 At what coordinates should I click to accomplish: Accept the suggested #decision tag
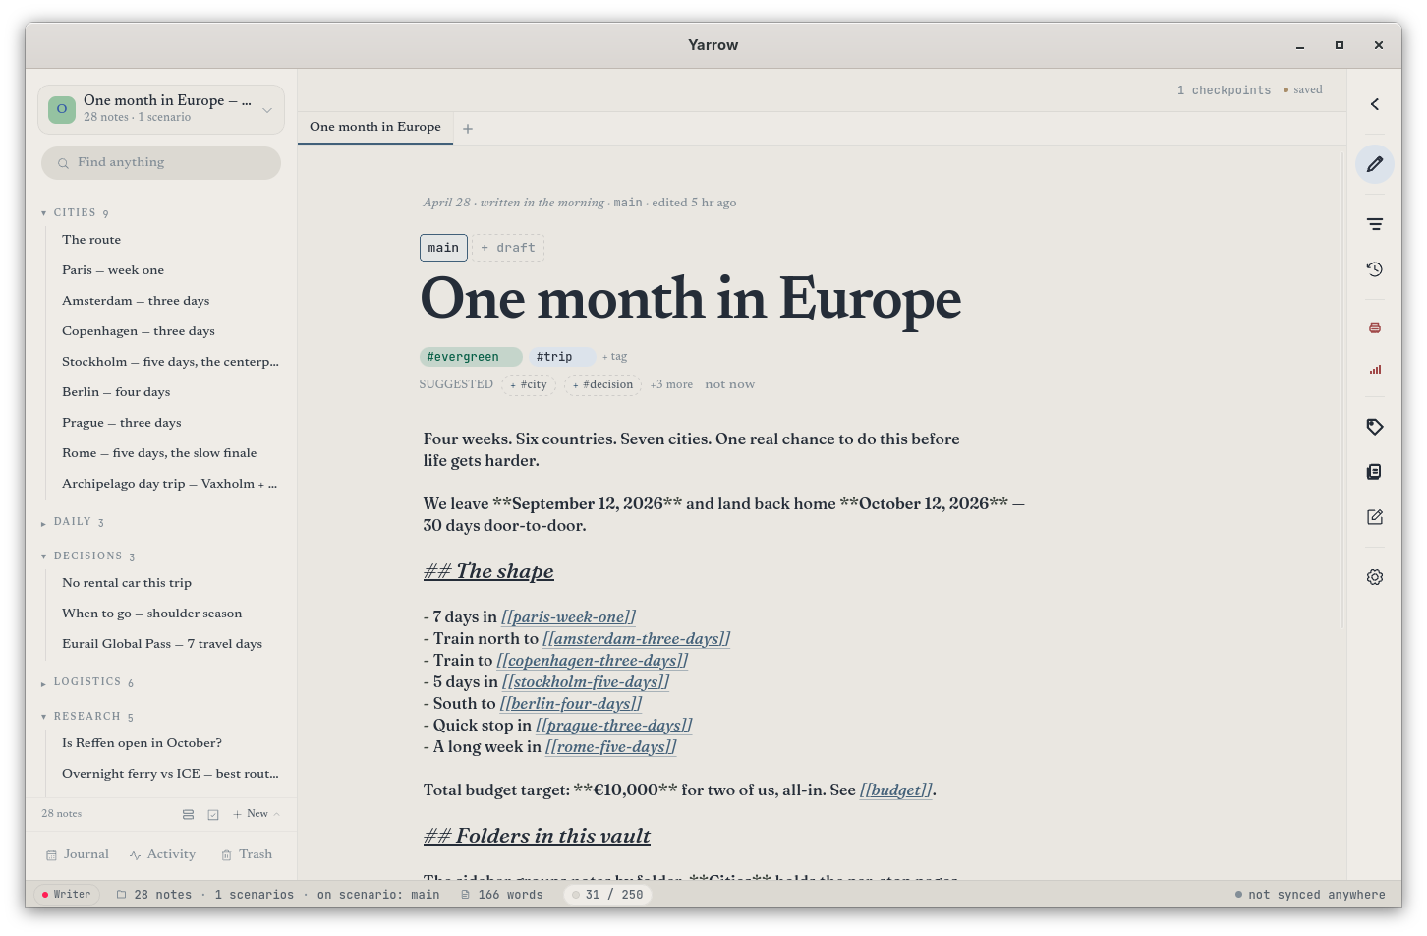click(602, 385)
